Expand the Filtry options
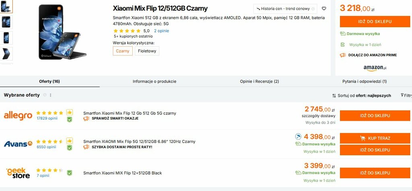The image size is (412, 191). tap(406, 95)
